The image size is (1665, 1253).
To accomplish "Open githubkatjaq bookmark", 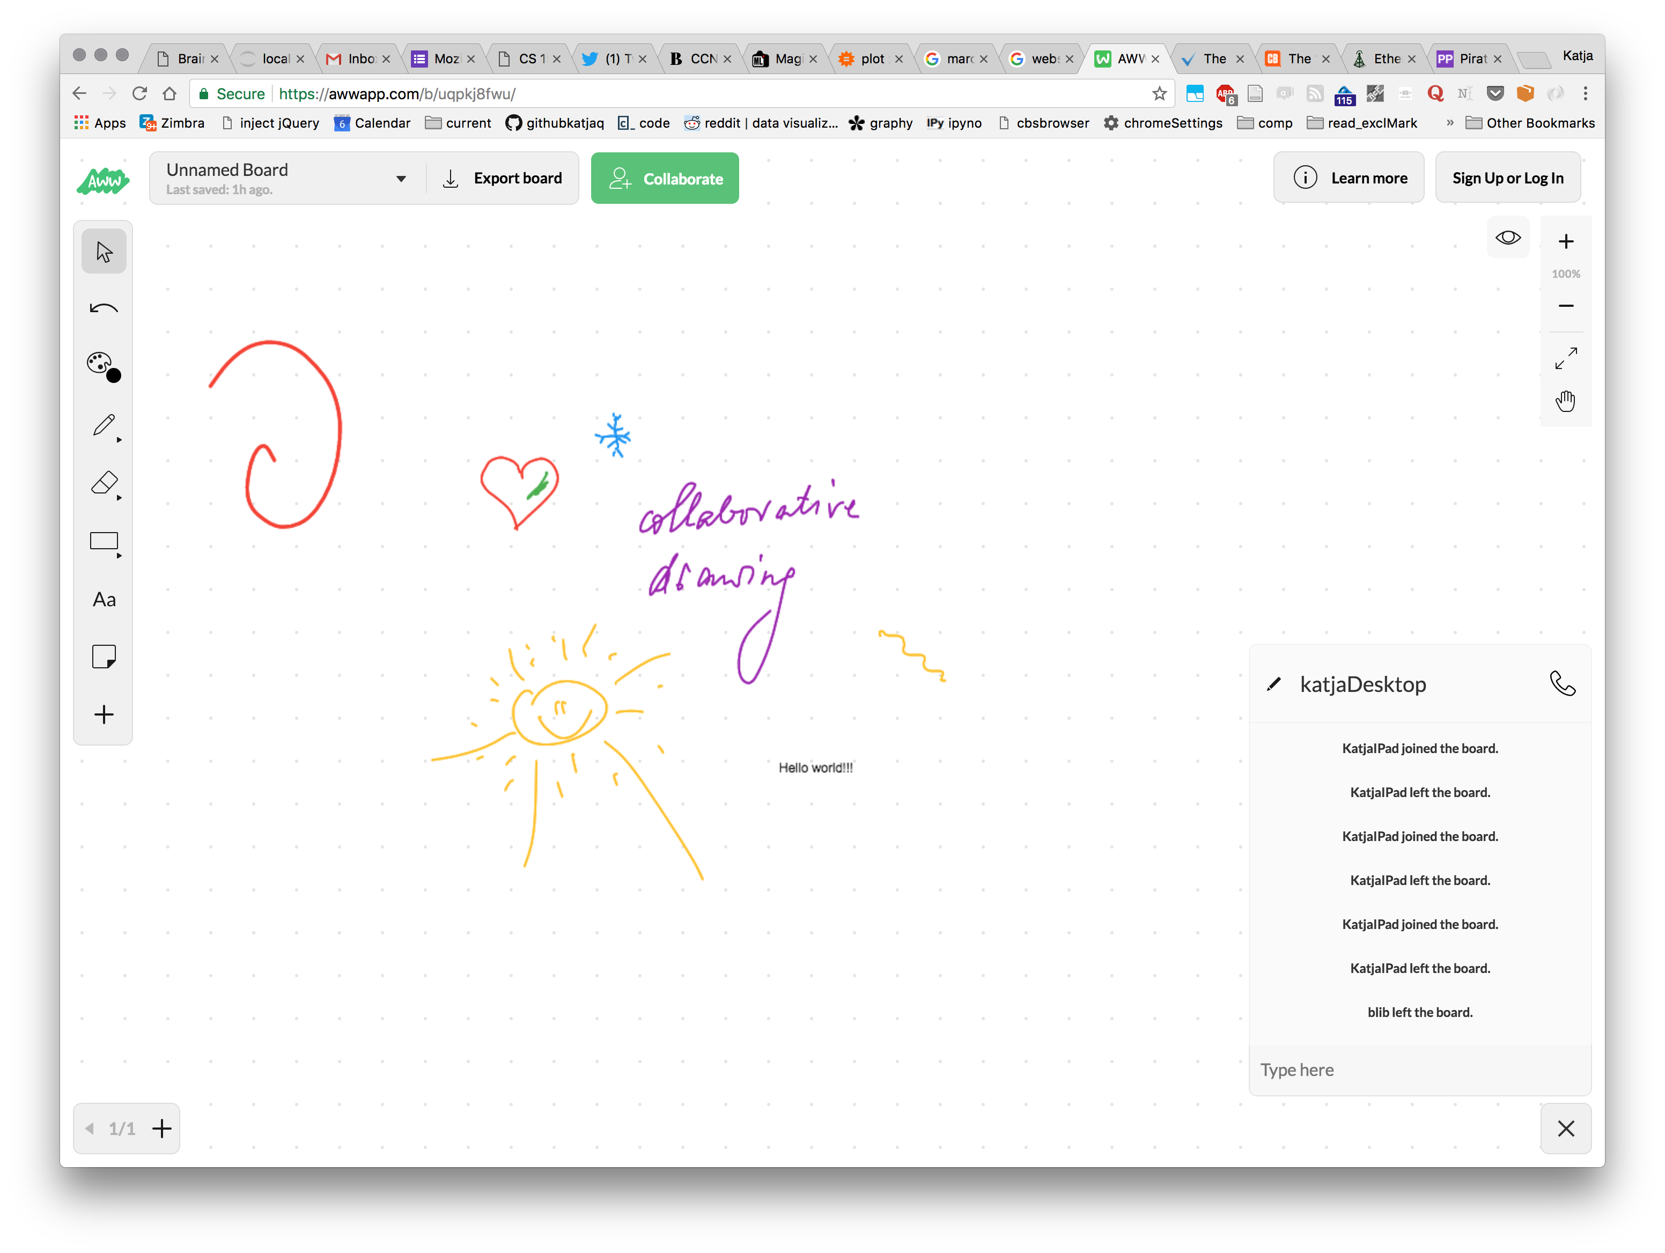I will (555, 123).
